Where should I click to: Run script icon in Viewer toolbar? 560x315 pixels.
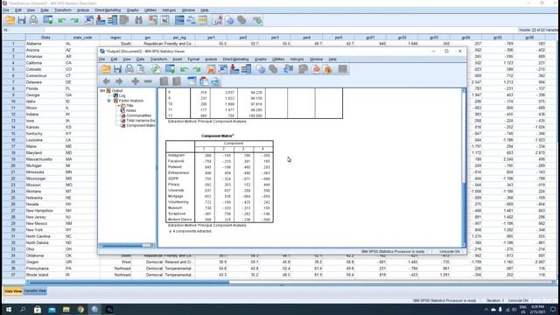(x=328, y=69)
